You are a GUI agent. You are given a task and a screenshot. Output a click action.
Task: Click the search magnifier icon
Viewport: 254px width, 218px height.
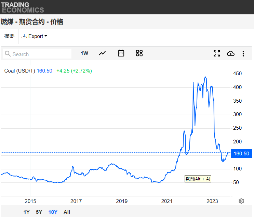pos(8,54)
